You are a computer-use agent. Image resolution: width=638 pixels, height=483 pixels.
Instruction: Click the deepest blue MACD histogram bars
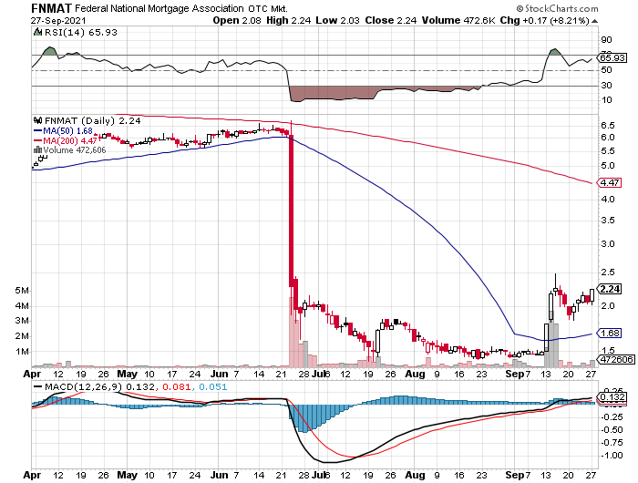[303, 418]
